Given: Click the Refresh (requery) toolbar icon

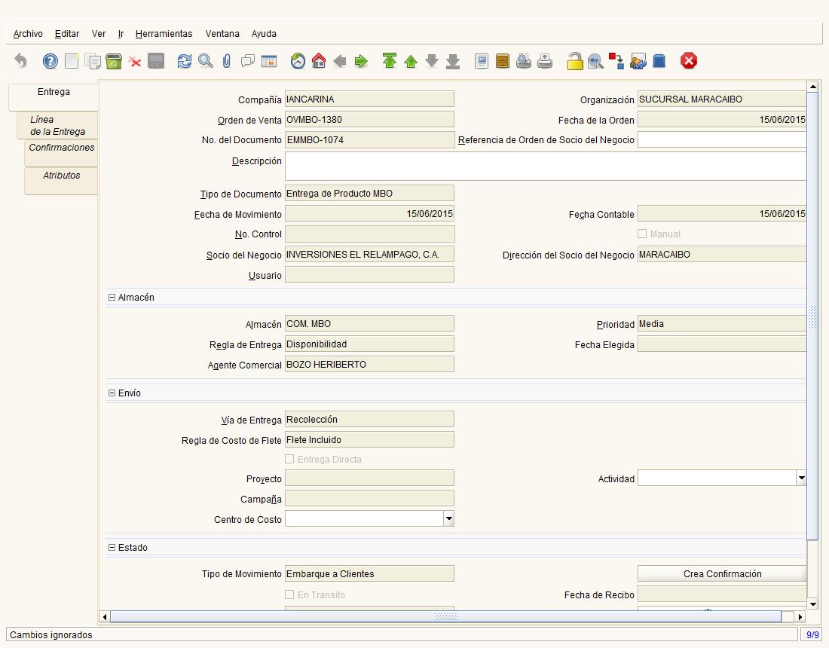Looking at the screenshot, I should (x=185, y=62).
